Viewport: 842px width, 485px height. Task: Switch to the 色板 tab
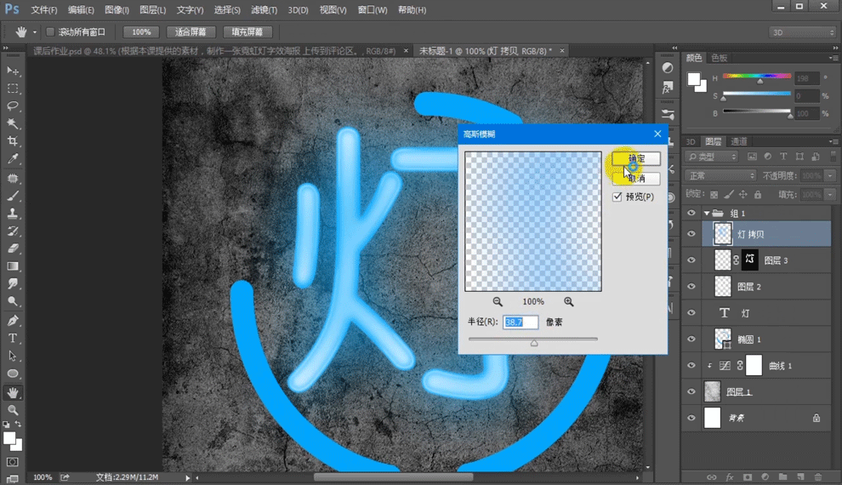click(719, 58)
